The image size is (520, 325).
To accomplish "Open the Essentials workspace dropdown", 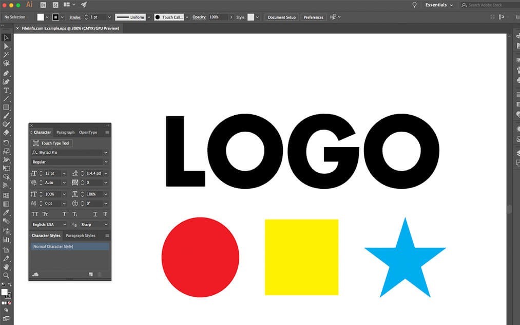I will 439,5.
